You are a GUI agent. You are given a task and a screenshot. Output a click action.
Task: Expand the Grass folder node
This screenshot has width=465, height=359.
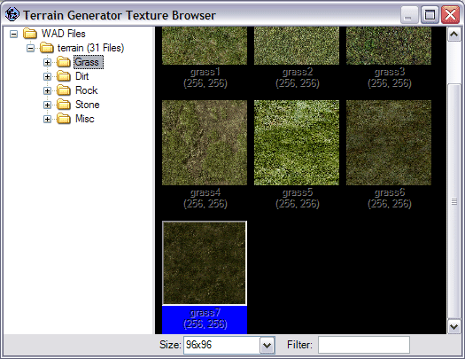(x=47, y=62)
